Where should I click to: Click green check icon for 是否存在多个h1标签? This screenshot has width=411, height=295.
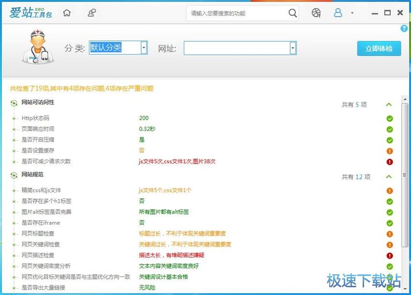click(x=390, y=201)
